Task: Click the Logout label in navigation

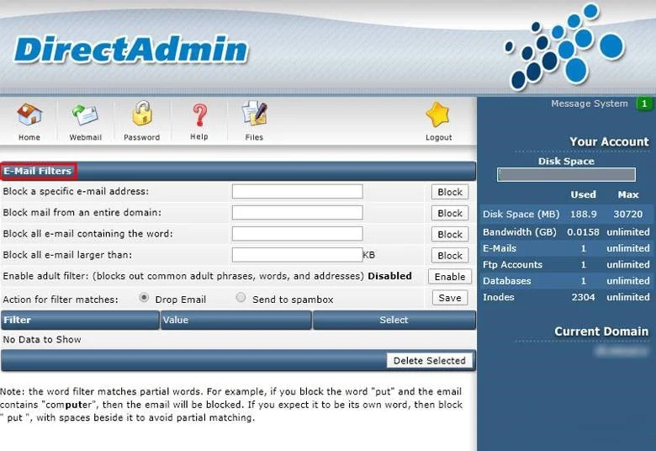Action: click(438, 137)
